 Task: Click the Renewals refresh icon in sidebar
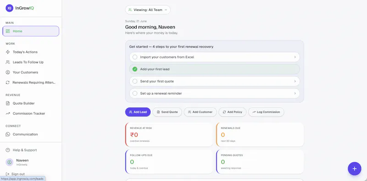(x=8, y=82)
